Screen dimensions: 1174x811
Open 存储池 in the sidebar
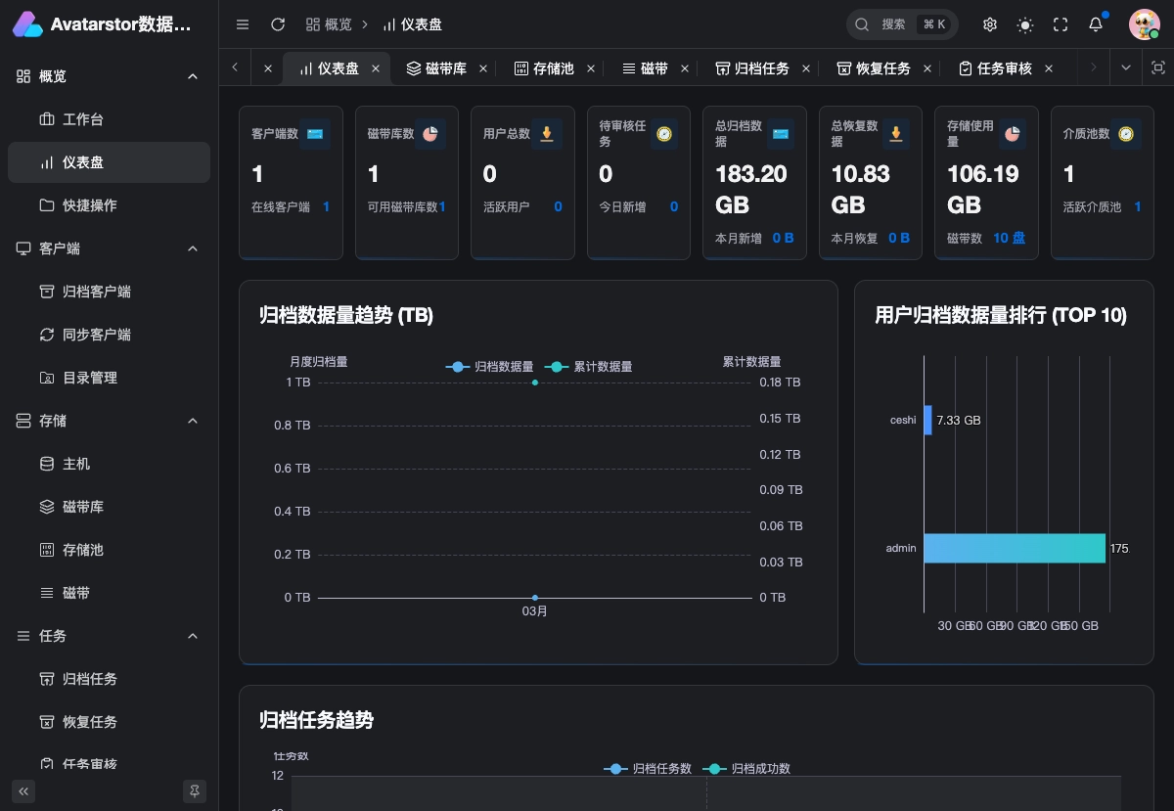click(x=109, y=550)
